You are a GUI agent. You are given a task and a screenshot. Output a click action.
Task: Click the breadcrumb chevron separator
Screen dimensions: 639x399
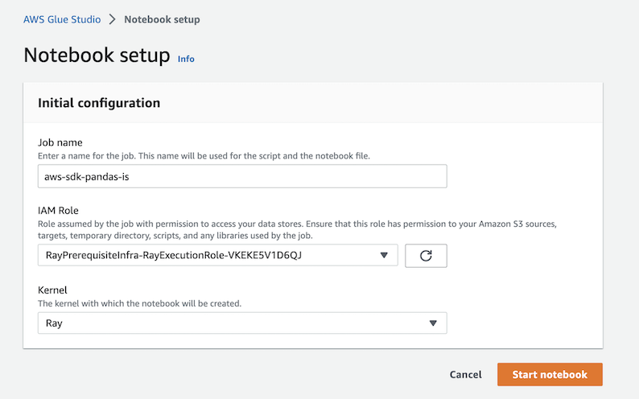(x=112, y=19)
